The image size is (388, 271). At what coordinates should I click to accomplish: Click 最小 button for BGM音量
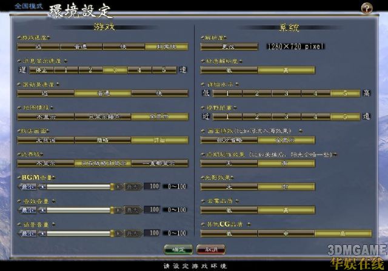pos(28,187)
